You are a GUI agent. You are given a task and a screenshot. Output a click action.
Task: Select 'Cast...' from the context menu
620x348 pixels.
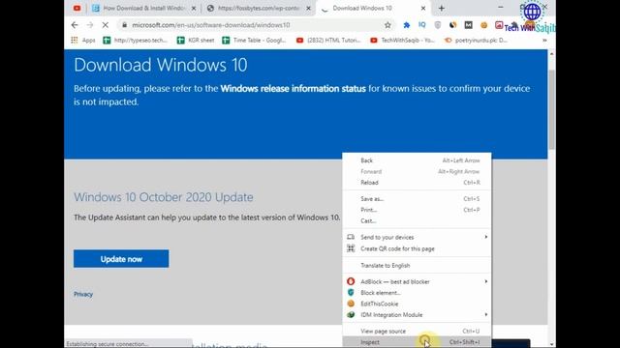[x=417, y=220]
